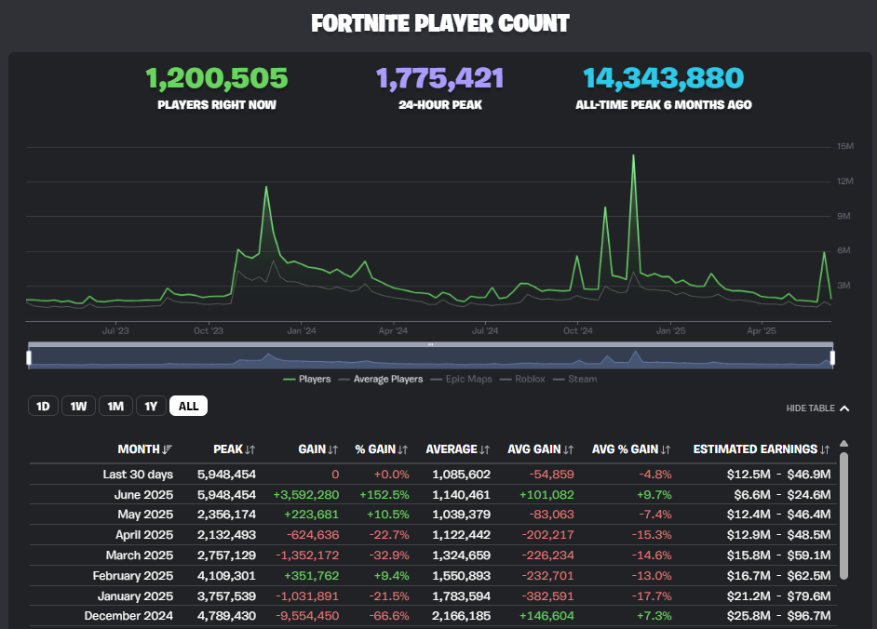
Task: Sort by ESTIMATED EARNINGS column arrows
Action: 825,449
